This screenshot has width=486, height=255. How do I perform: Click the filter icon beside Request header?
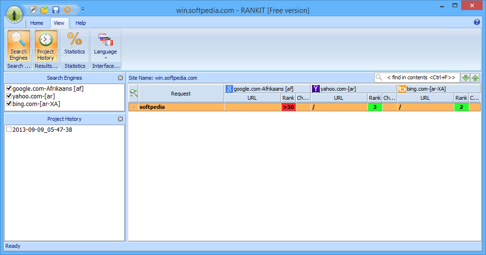134,93
